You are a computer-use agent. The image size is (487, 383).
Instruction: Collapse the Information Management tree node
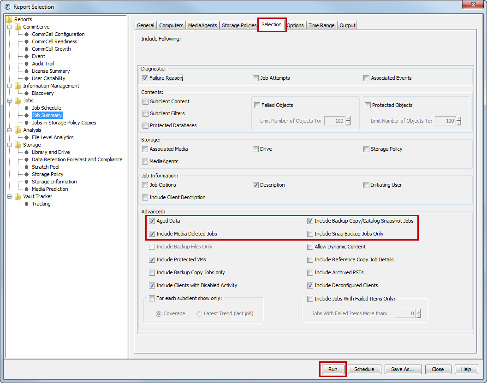click(9, 86)
